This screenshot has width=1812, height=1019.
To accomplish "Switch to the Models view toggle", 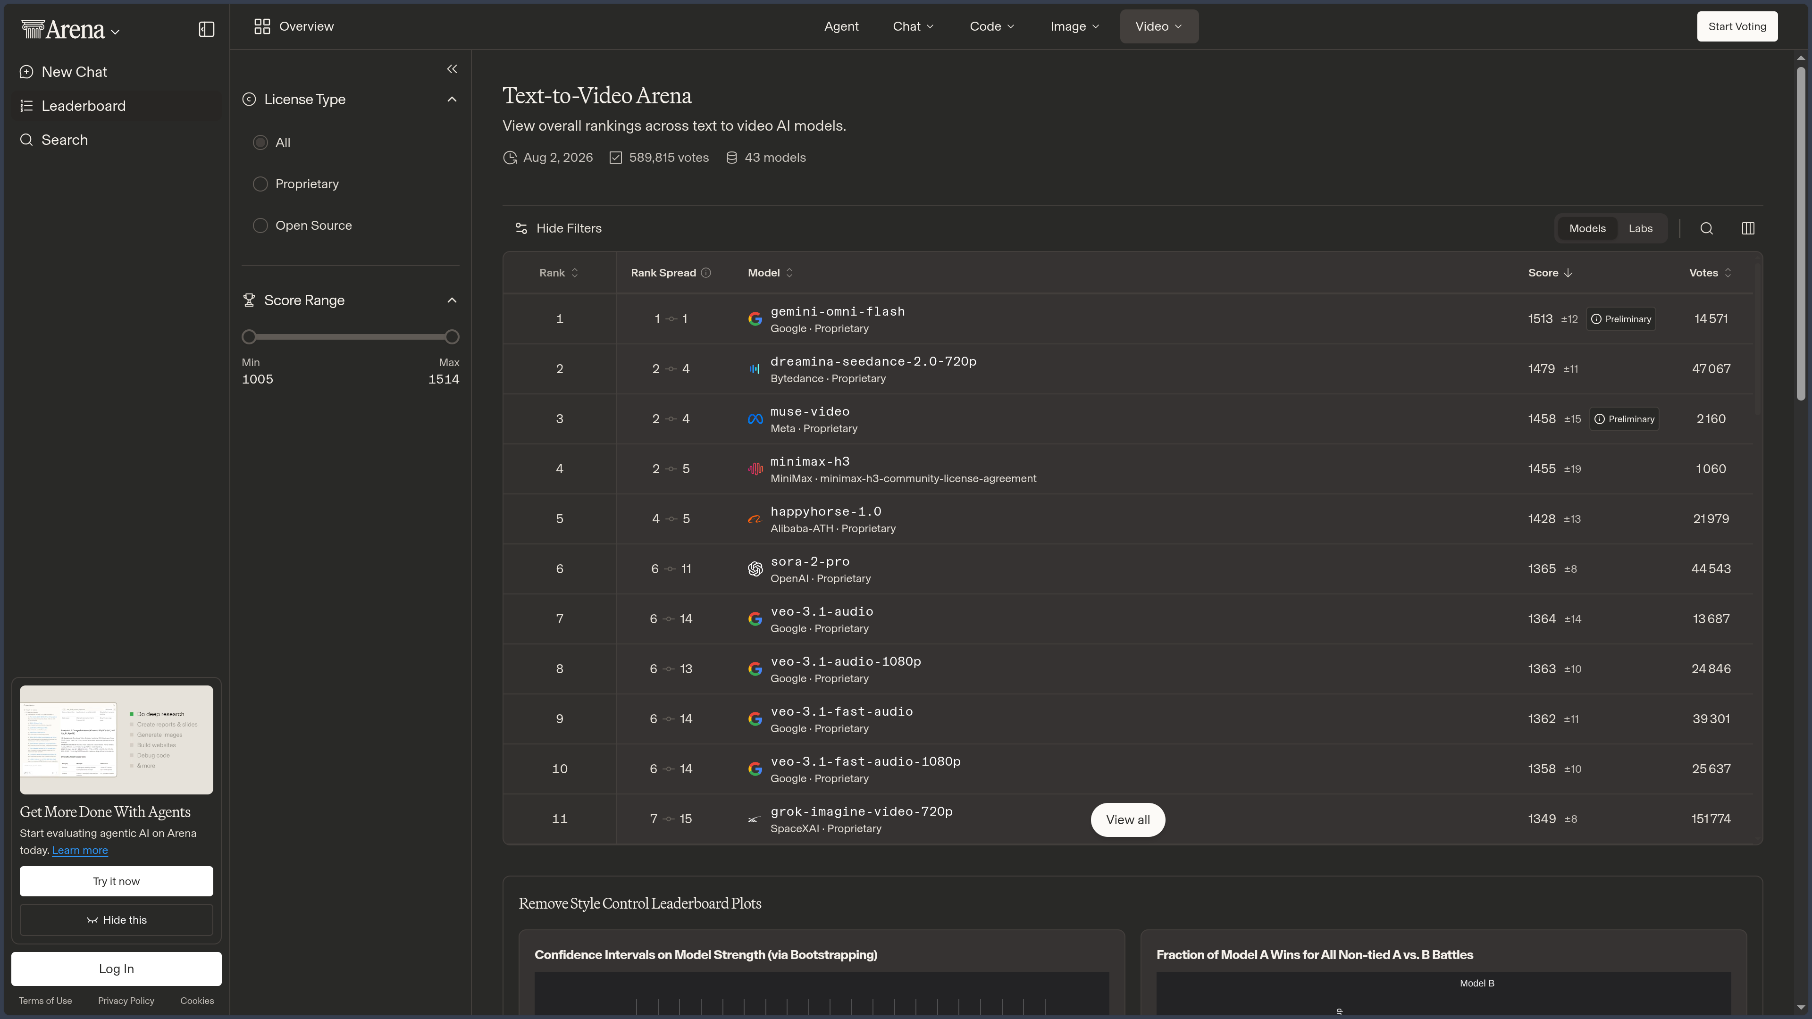I will click(x=1587, y=228).
